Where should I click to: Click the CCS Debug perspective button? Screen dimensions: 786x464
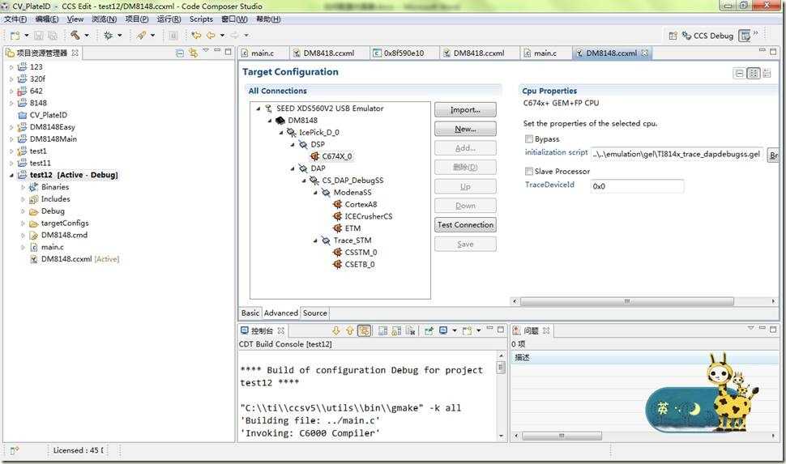[707, 36]
